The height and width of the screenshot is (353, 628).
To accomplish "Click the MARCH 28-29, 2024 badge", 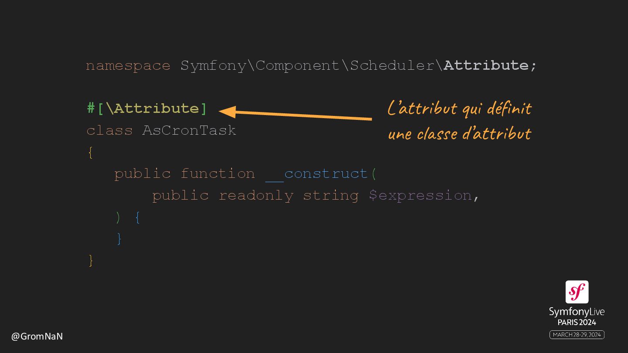I will tap(577, 335).
